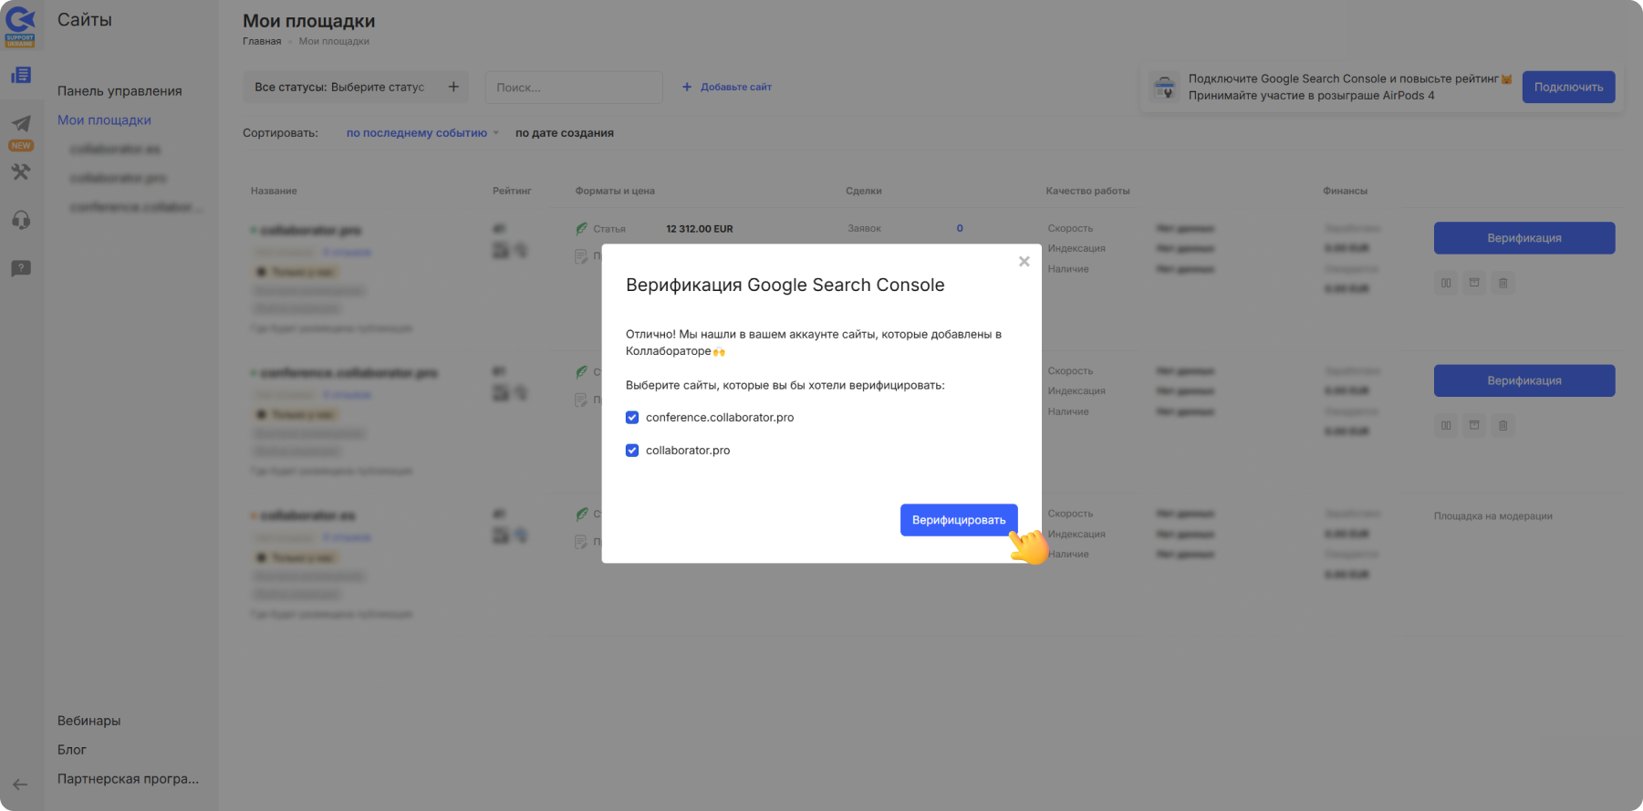Click the Площадка на модерации status text

click(x=1492, y=516)
